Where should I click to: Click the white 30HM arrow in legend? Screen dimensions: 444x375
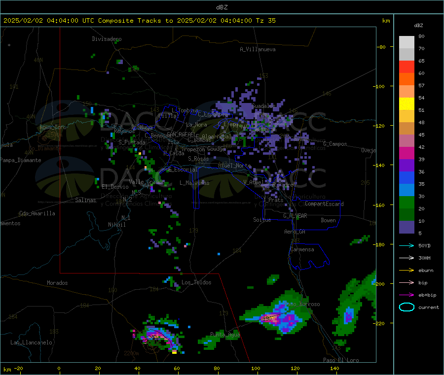pos(407,258)
